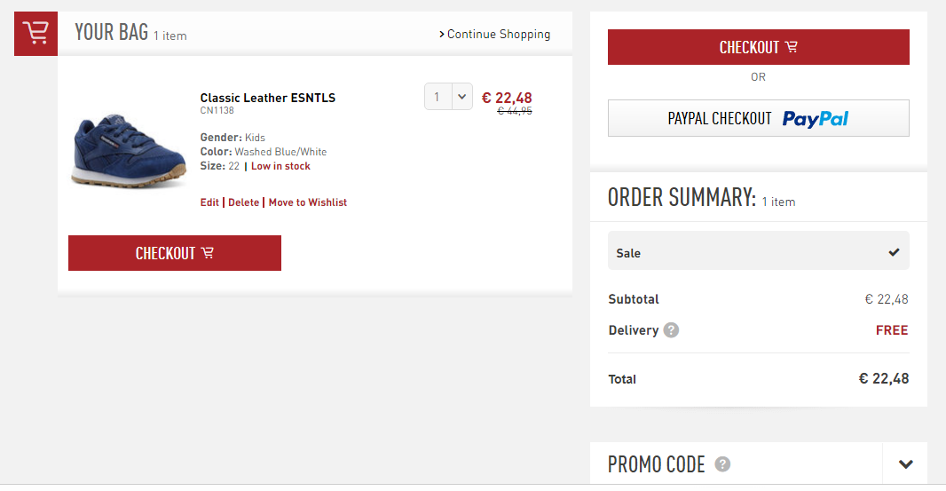Follow the Continue Shopping link
946x491 pixels.
pyautogui.click(x=495, y=35)
